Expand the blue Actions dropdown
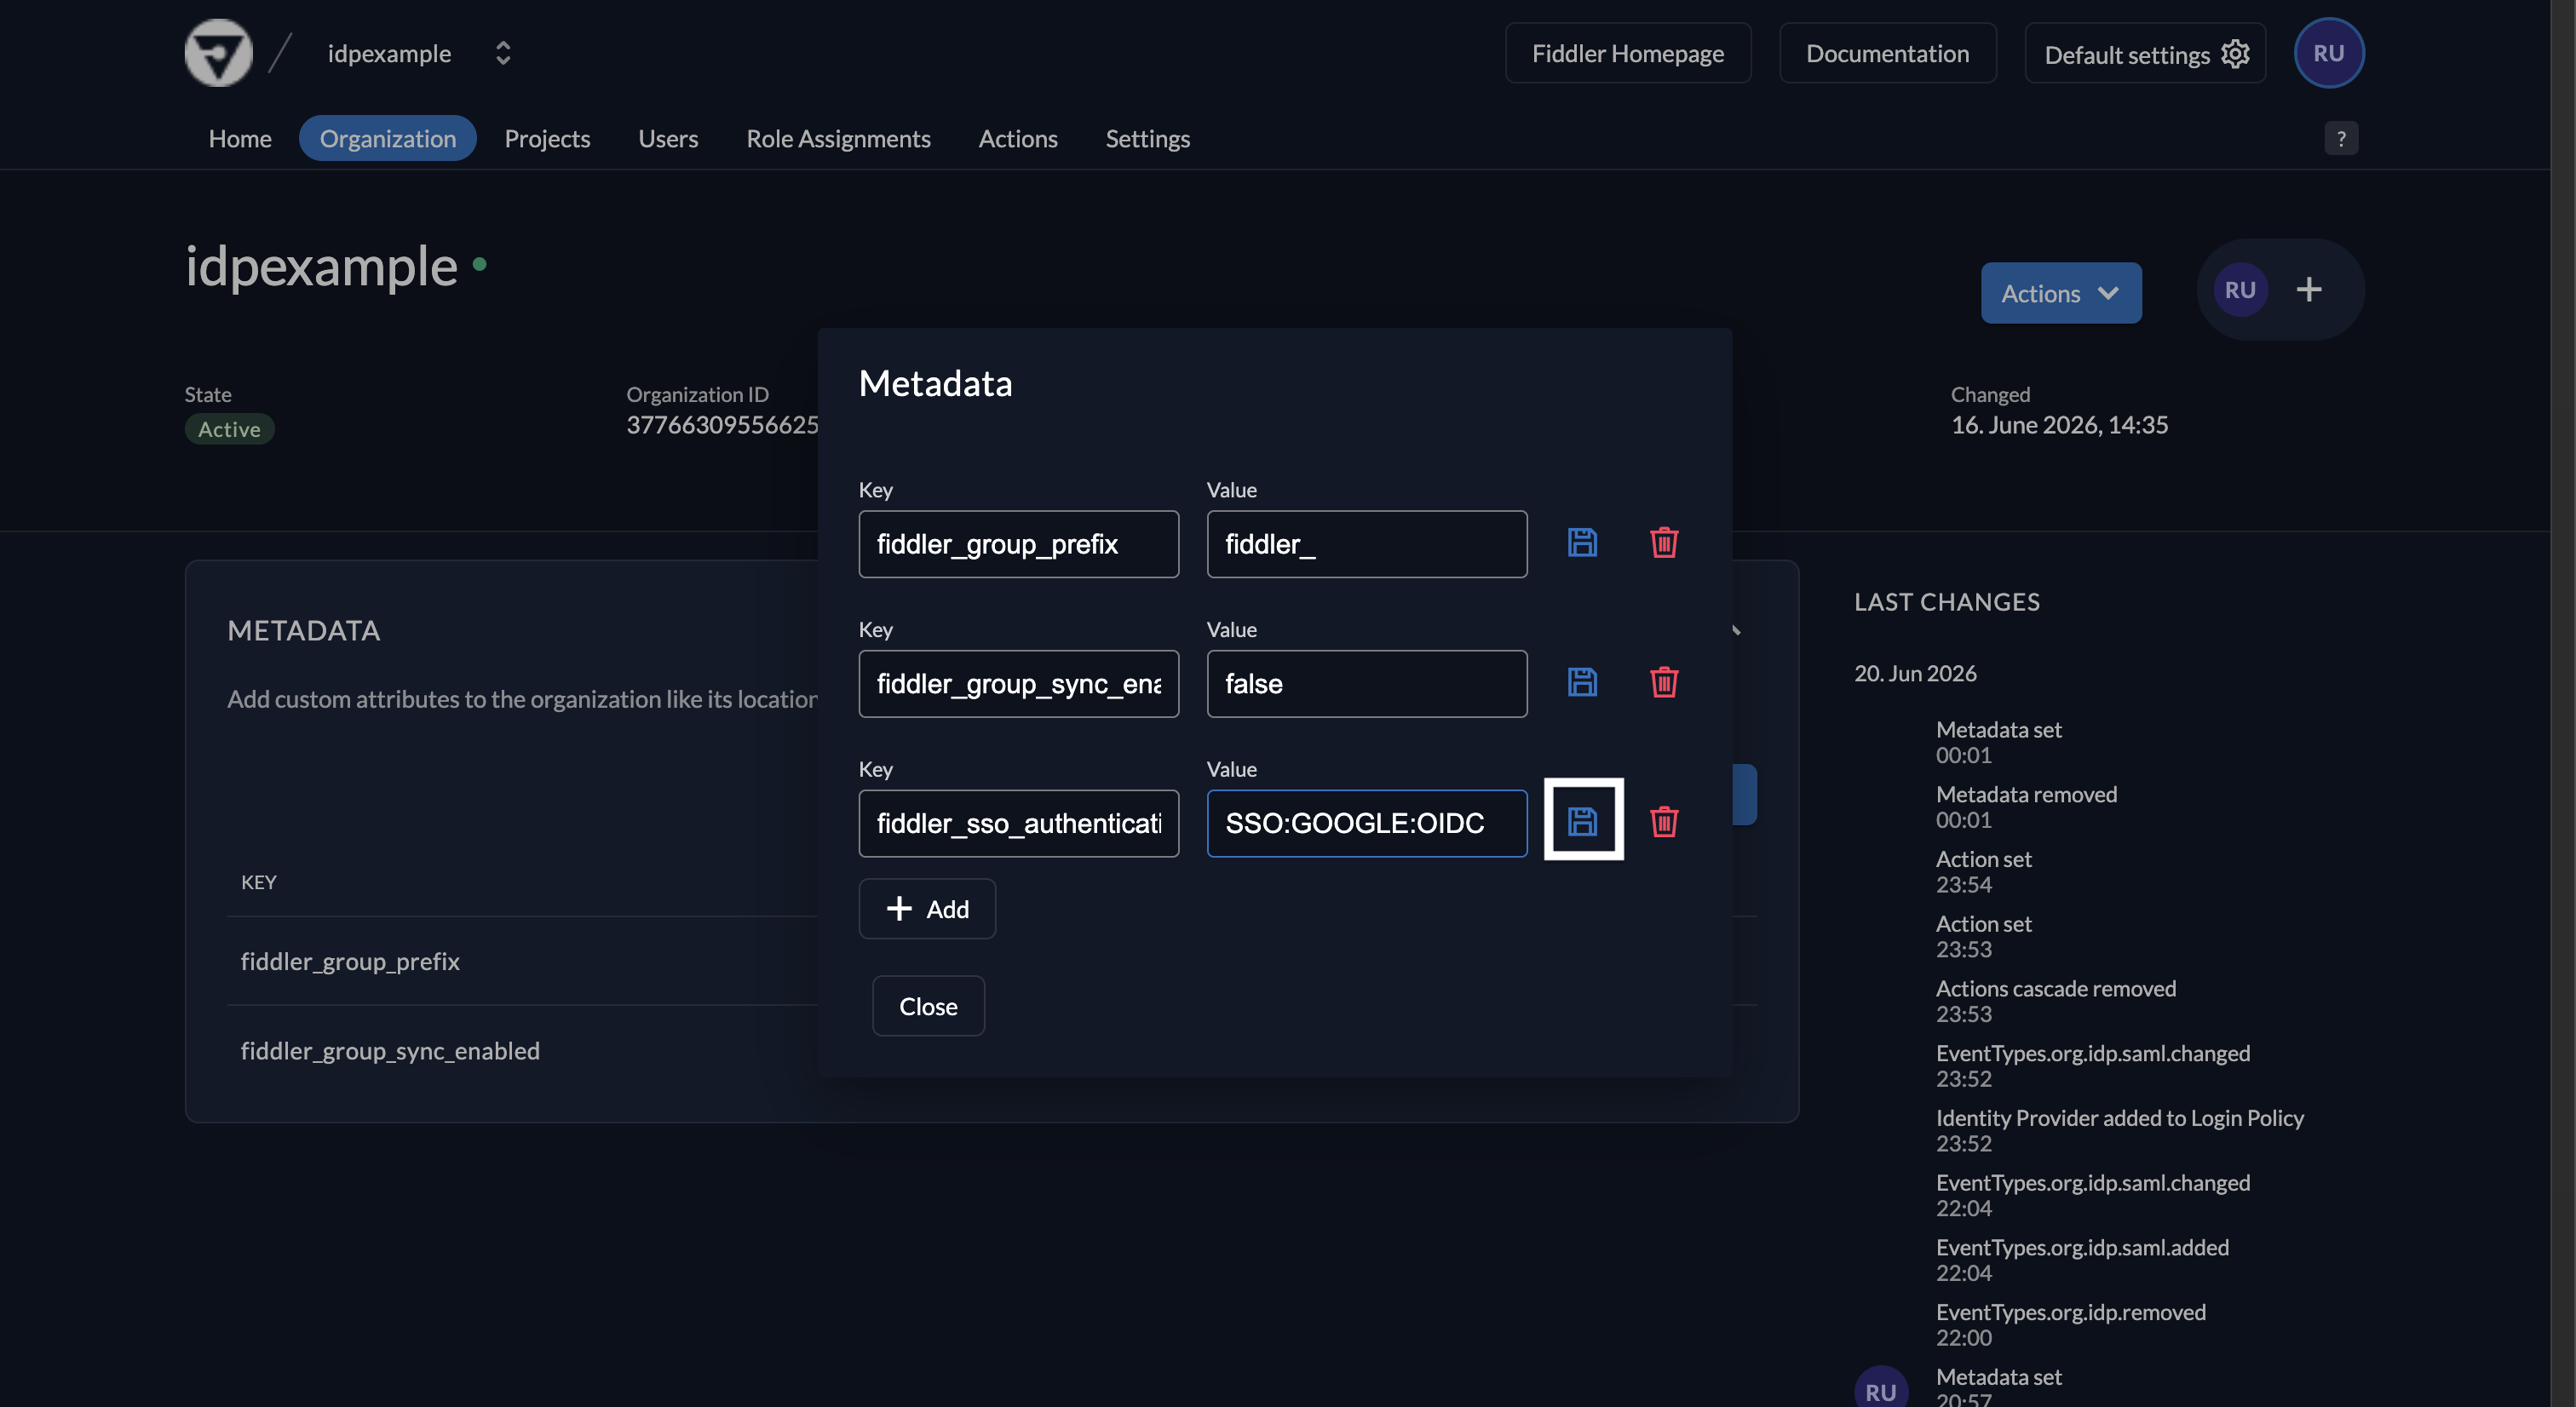Image resolution: width=2576 pixels, height=1407 pixels. click(x=2061, y=293)
